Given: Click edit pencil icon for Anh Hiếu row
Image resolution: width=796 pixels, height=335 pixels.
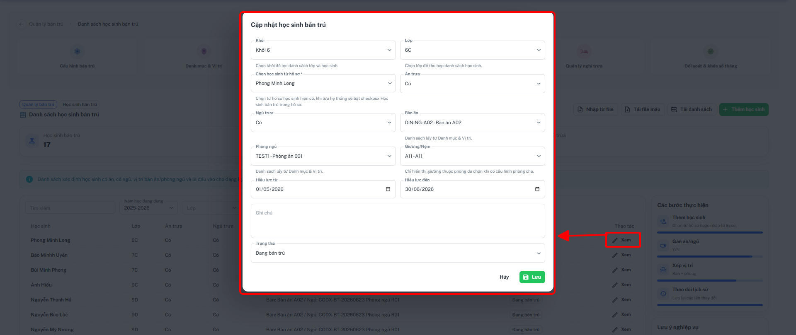Looking at the screenshot, I should point(615,285).
